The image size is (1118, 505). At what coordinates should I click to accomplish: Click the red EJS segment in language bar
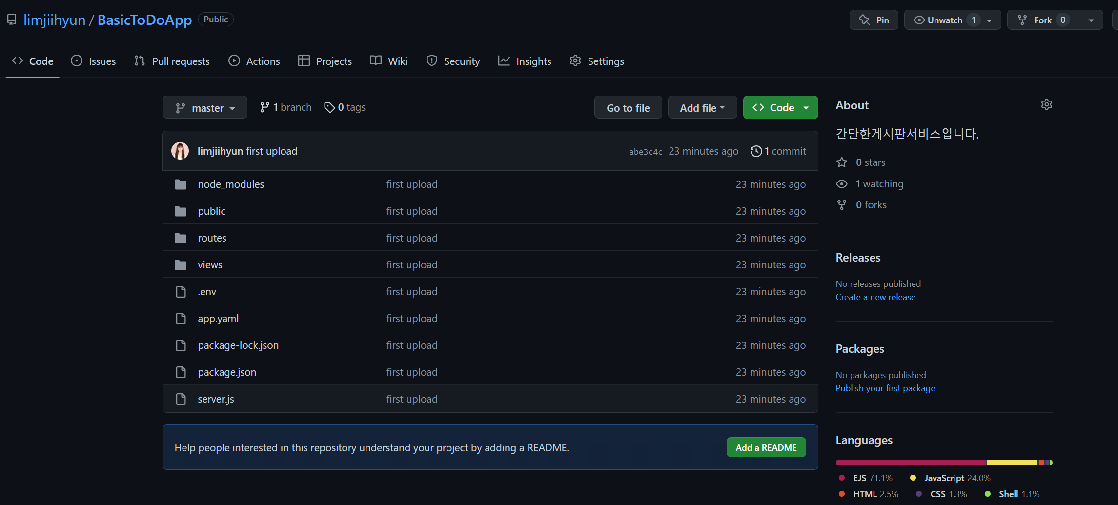pos(911,463)
